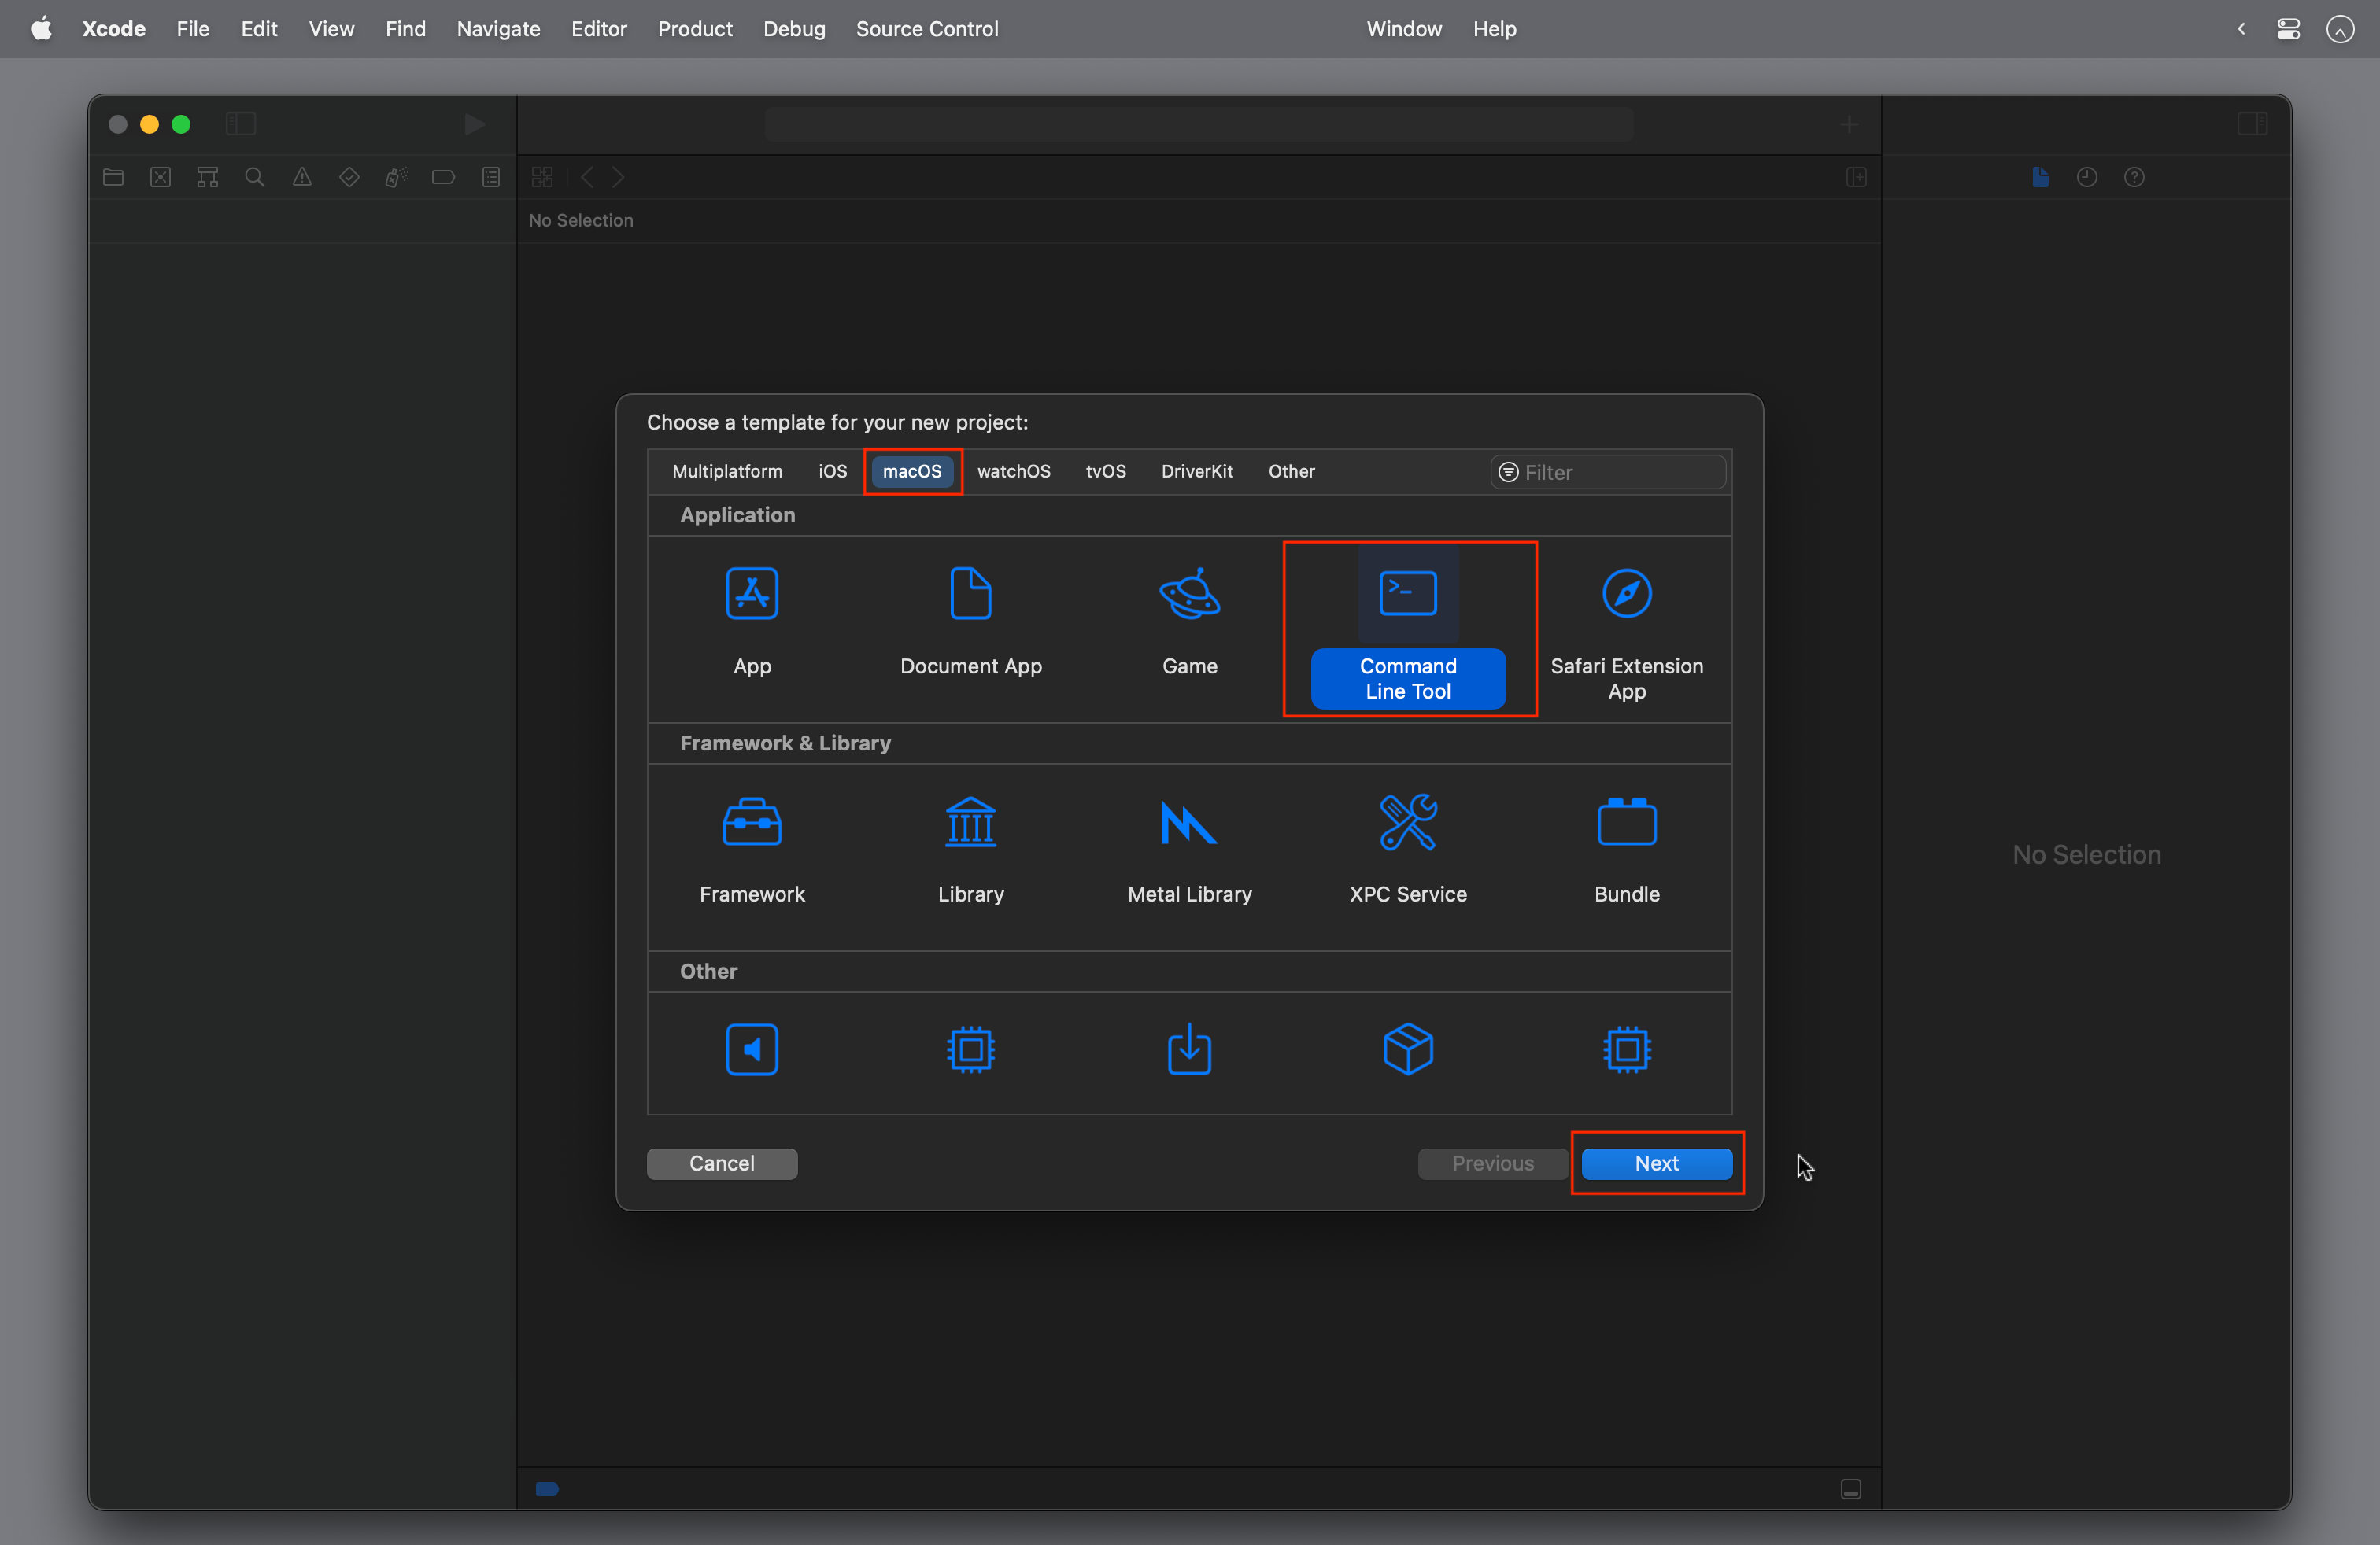Open the Source Control menu
The image size is (2380, 1545).
tap(927, 29)
